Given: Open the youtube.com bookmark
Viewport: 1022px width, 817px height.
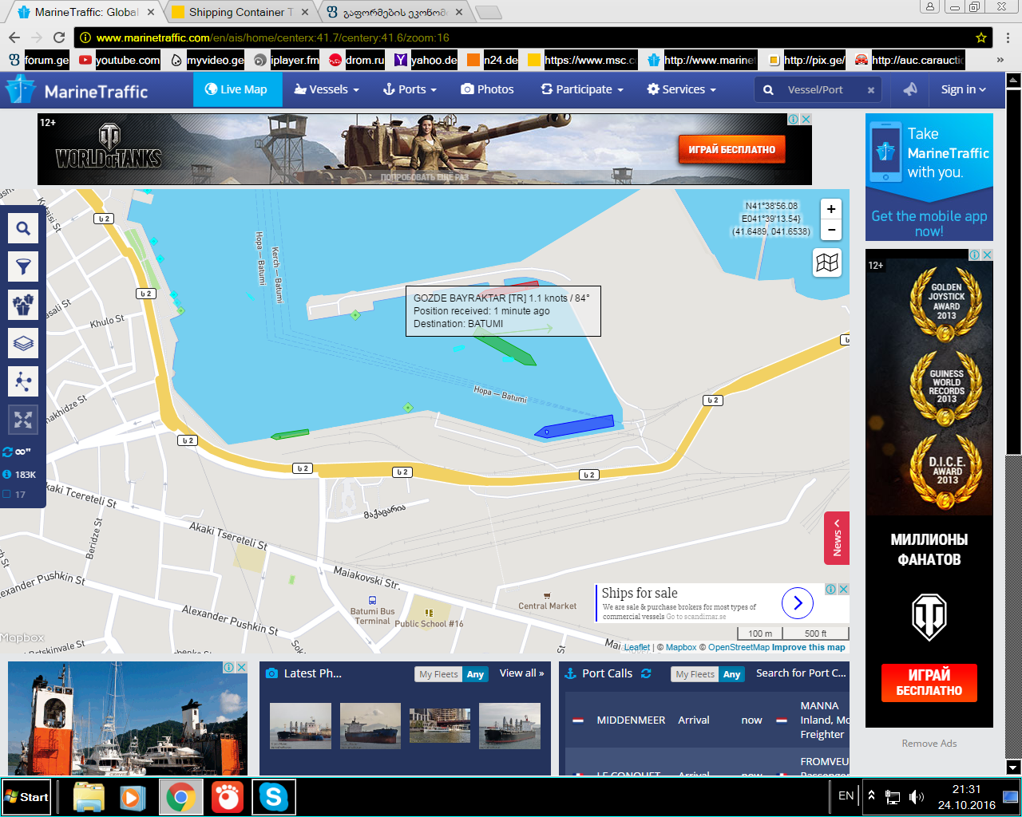Looking at the screenshot, I should 120,60.
